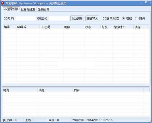The width and height of the screenshot is (152, 123).
Task: Click the 好友 column header
Action: [x=107, y=27]
